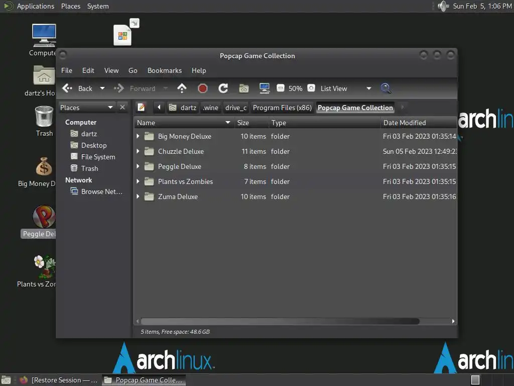Zoom in with the plus icon
This screenshot has height=386, width=514.
311,88
